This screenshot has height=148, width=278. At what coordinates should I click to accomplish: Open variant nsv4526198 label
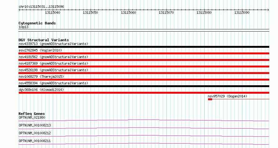point(53,70)
